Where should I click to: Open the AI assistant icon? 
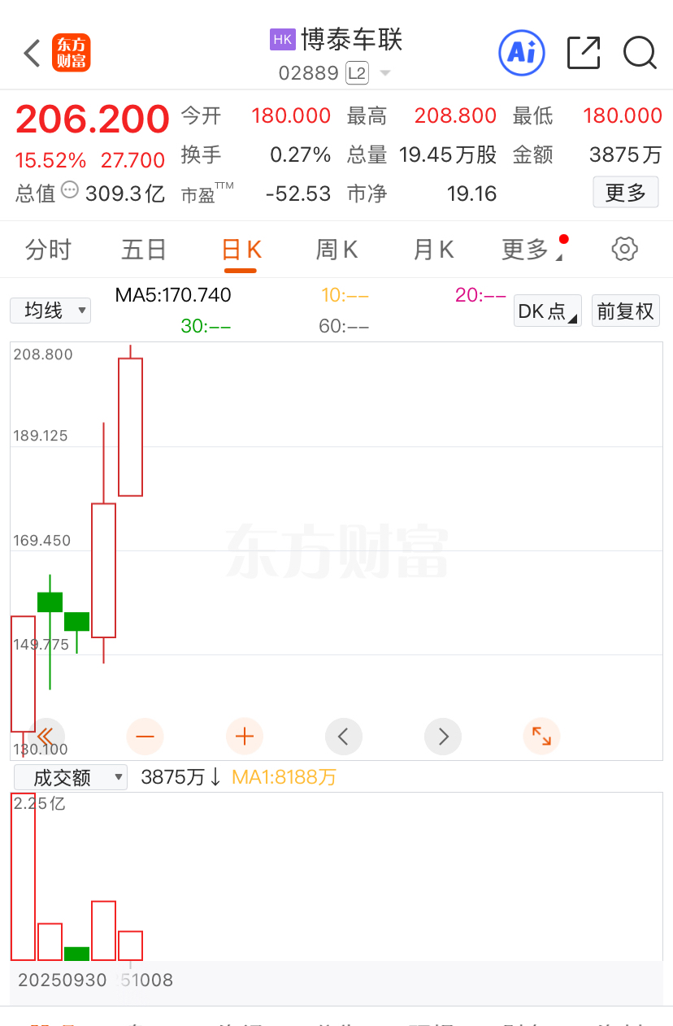pyautogui.click(x=521, y=53)
